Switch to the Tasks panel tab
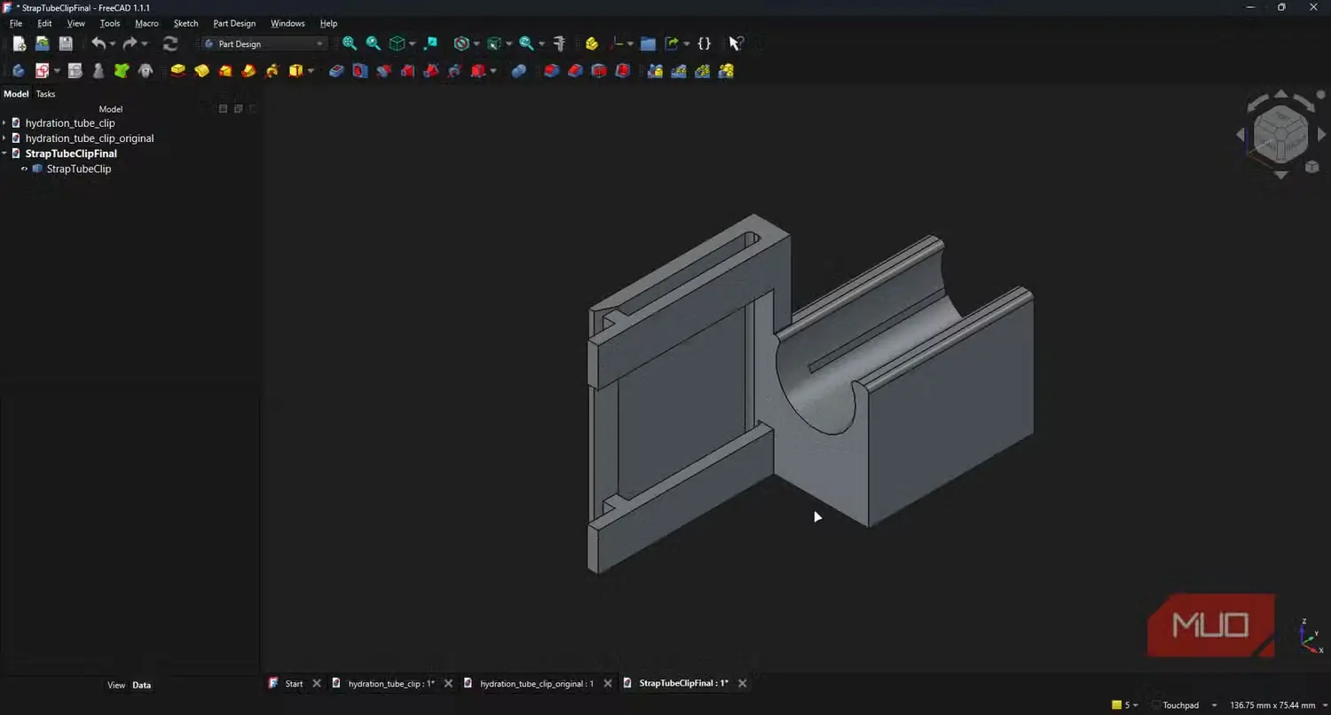This screenshot has width=1331, height=715. [x=45, y=94]
